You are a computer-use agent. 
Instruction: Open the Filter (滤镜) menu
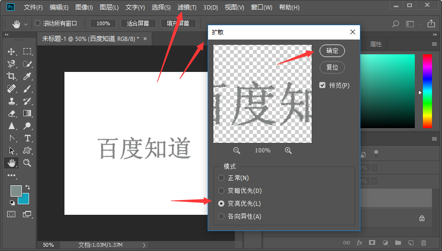click(187, 7)
